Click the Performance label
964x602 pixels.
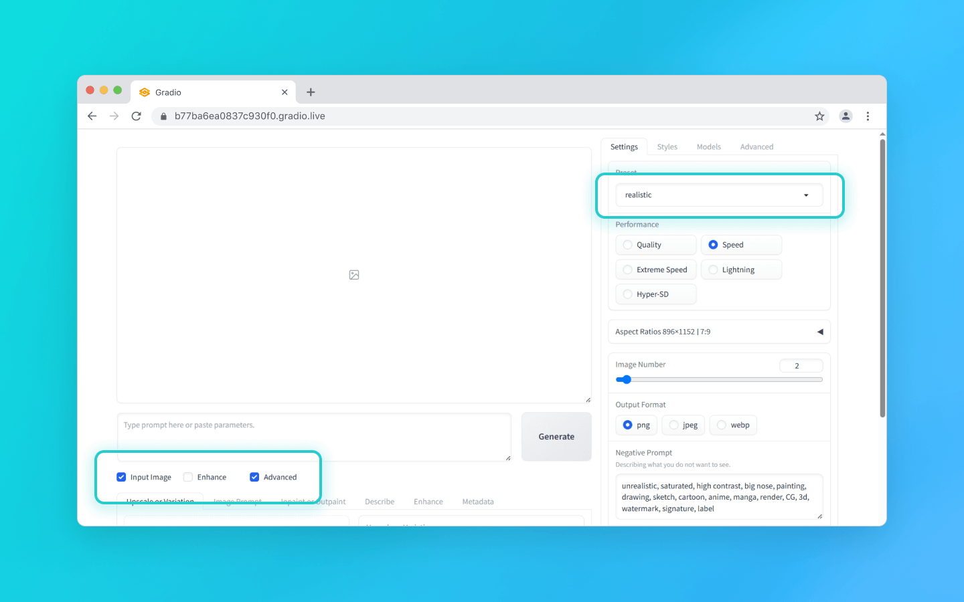tap(637, 225)
